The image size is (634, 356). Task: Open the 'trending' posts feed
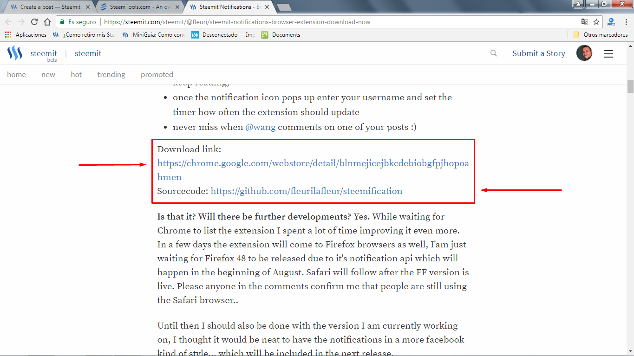point(111,74)
